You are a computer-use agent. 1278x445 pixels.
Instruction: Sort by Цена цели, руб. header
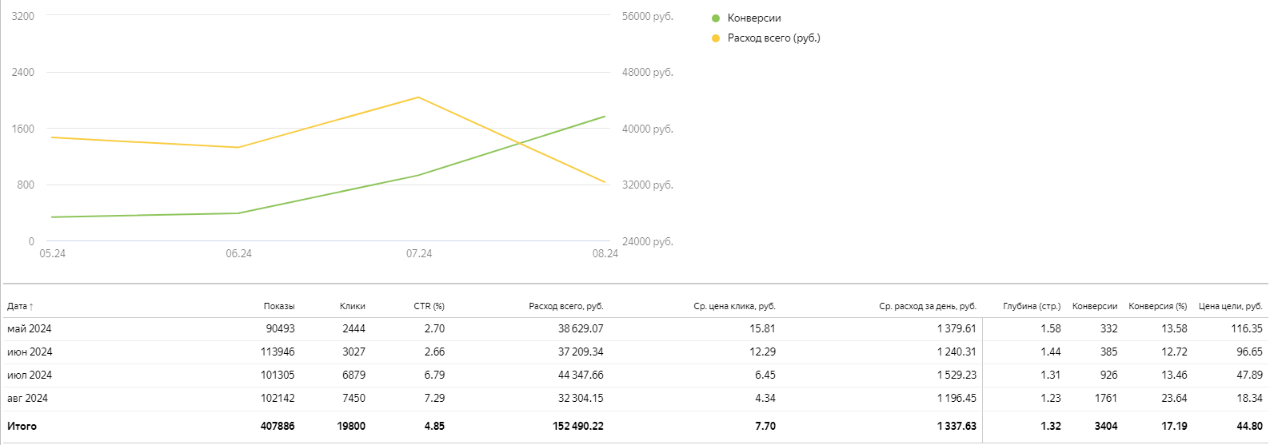1230,306
